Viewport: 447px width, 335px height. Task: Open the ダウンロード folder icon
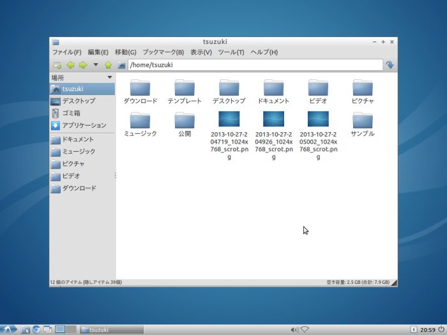(140, 88)
